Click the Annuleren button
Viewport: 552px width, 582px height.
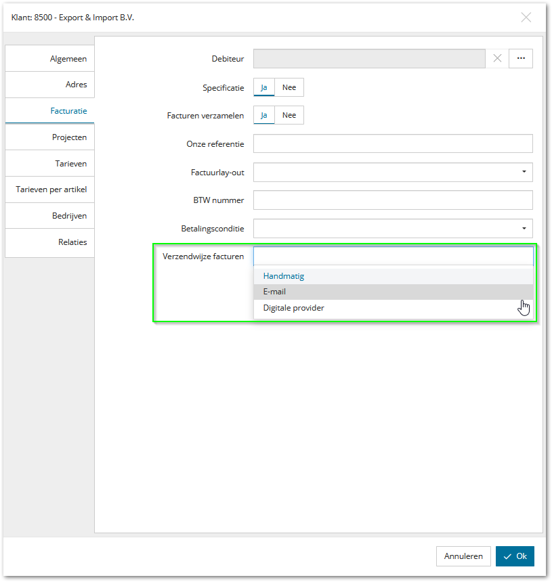tap(463, 556)
